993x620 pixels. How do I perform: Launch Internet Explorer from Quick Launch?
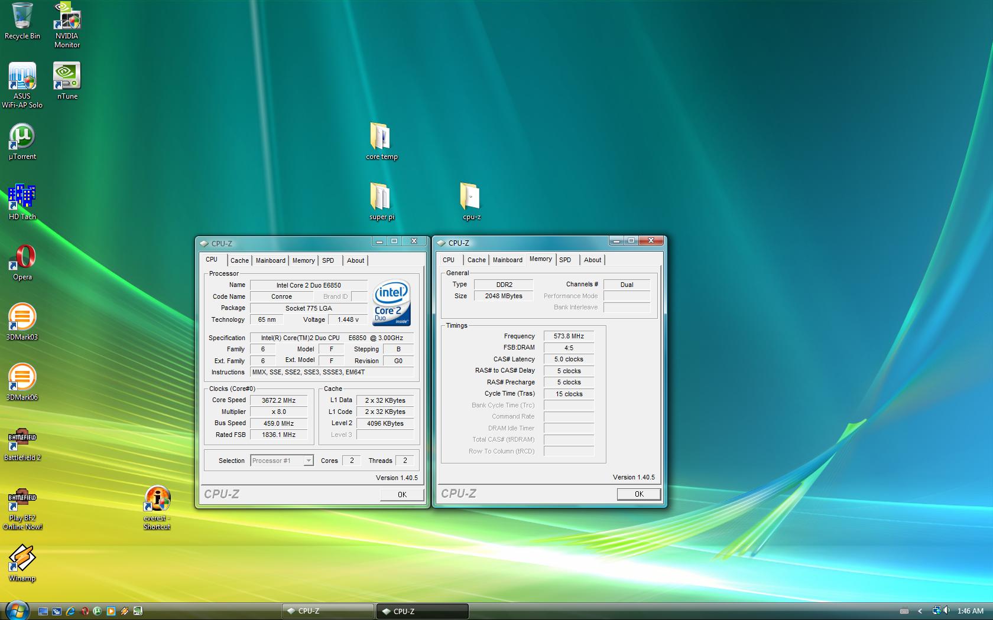coord(70,611)
